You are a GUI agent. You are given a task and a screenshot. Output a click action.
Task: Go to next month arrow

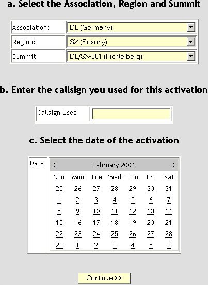174,165
